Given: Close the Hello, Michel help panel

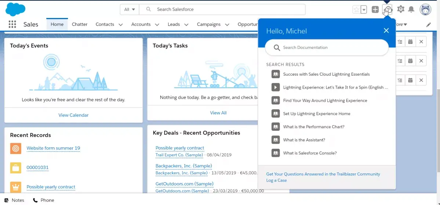Looking at the screenshot, I should 386,30.
